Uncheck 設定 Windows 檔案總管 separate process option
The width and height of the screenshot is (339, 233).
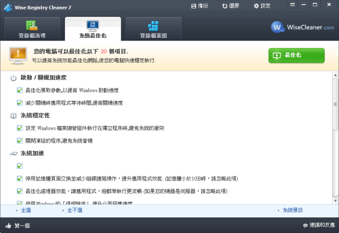click(20, 128)
